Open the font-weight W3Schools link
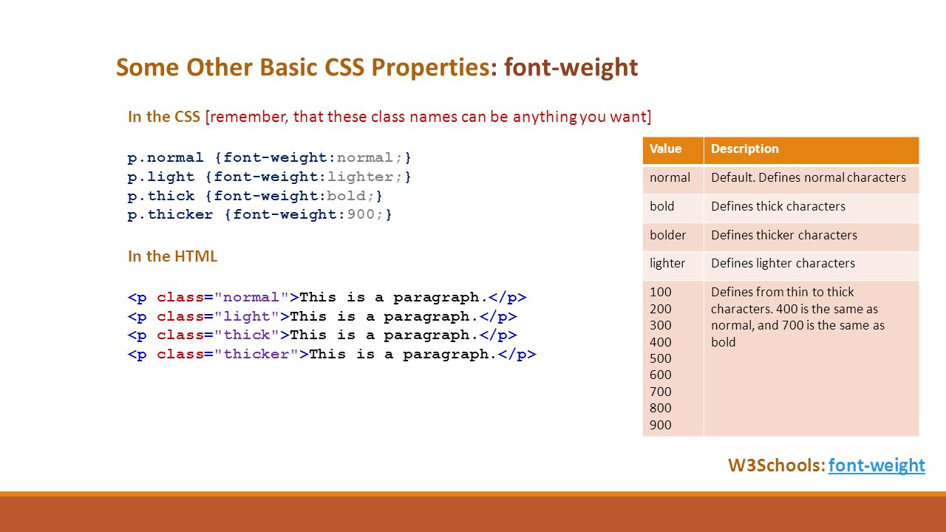This screenshot has width=946, height=532. (877, 465)
